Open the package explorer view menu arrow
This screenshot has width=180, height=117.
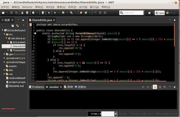pyautogui.click(x=24, y=25)
